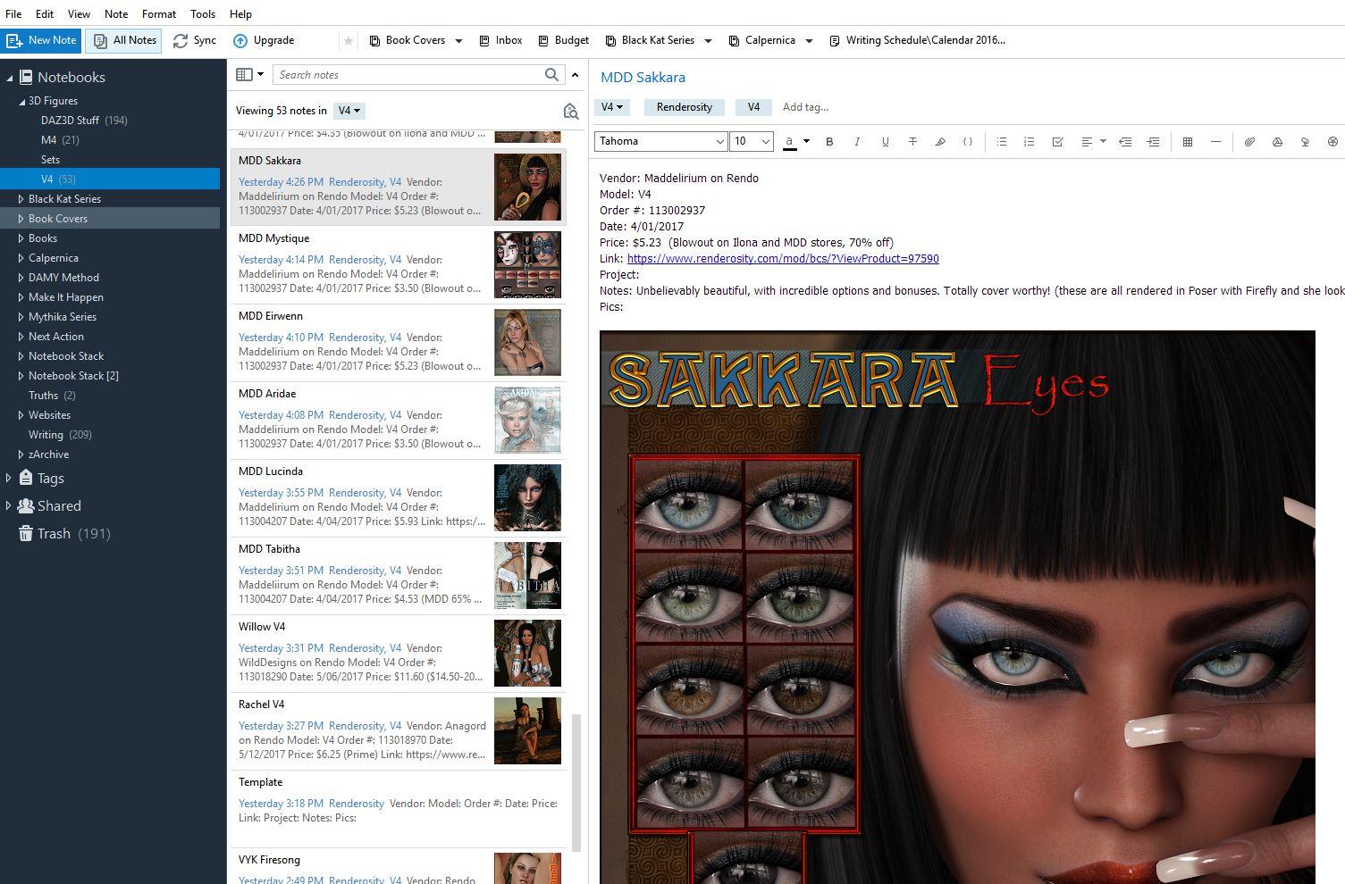
Task: Open the Writing Schedule Calendar shortcut
Action: [917, 40]
